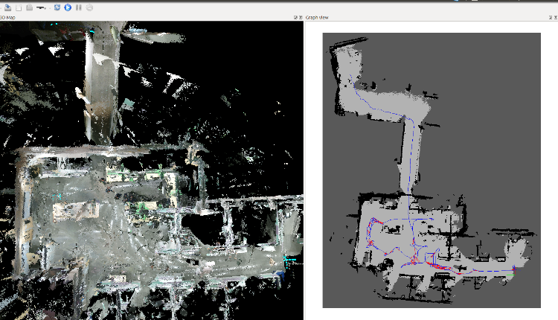Click the blue refresh map icon
This screenshot has width=558, height=320.
coord(57,7)
